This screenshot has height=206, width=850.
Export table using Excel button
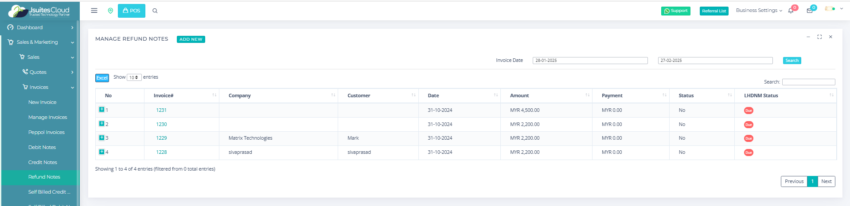point(102,78)
